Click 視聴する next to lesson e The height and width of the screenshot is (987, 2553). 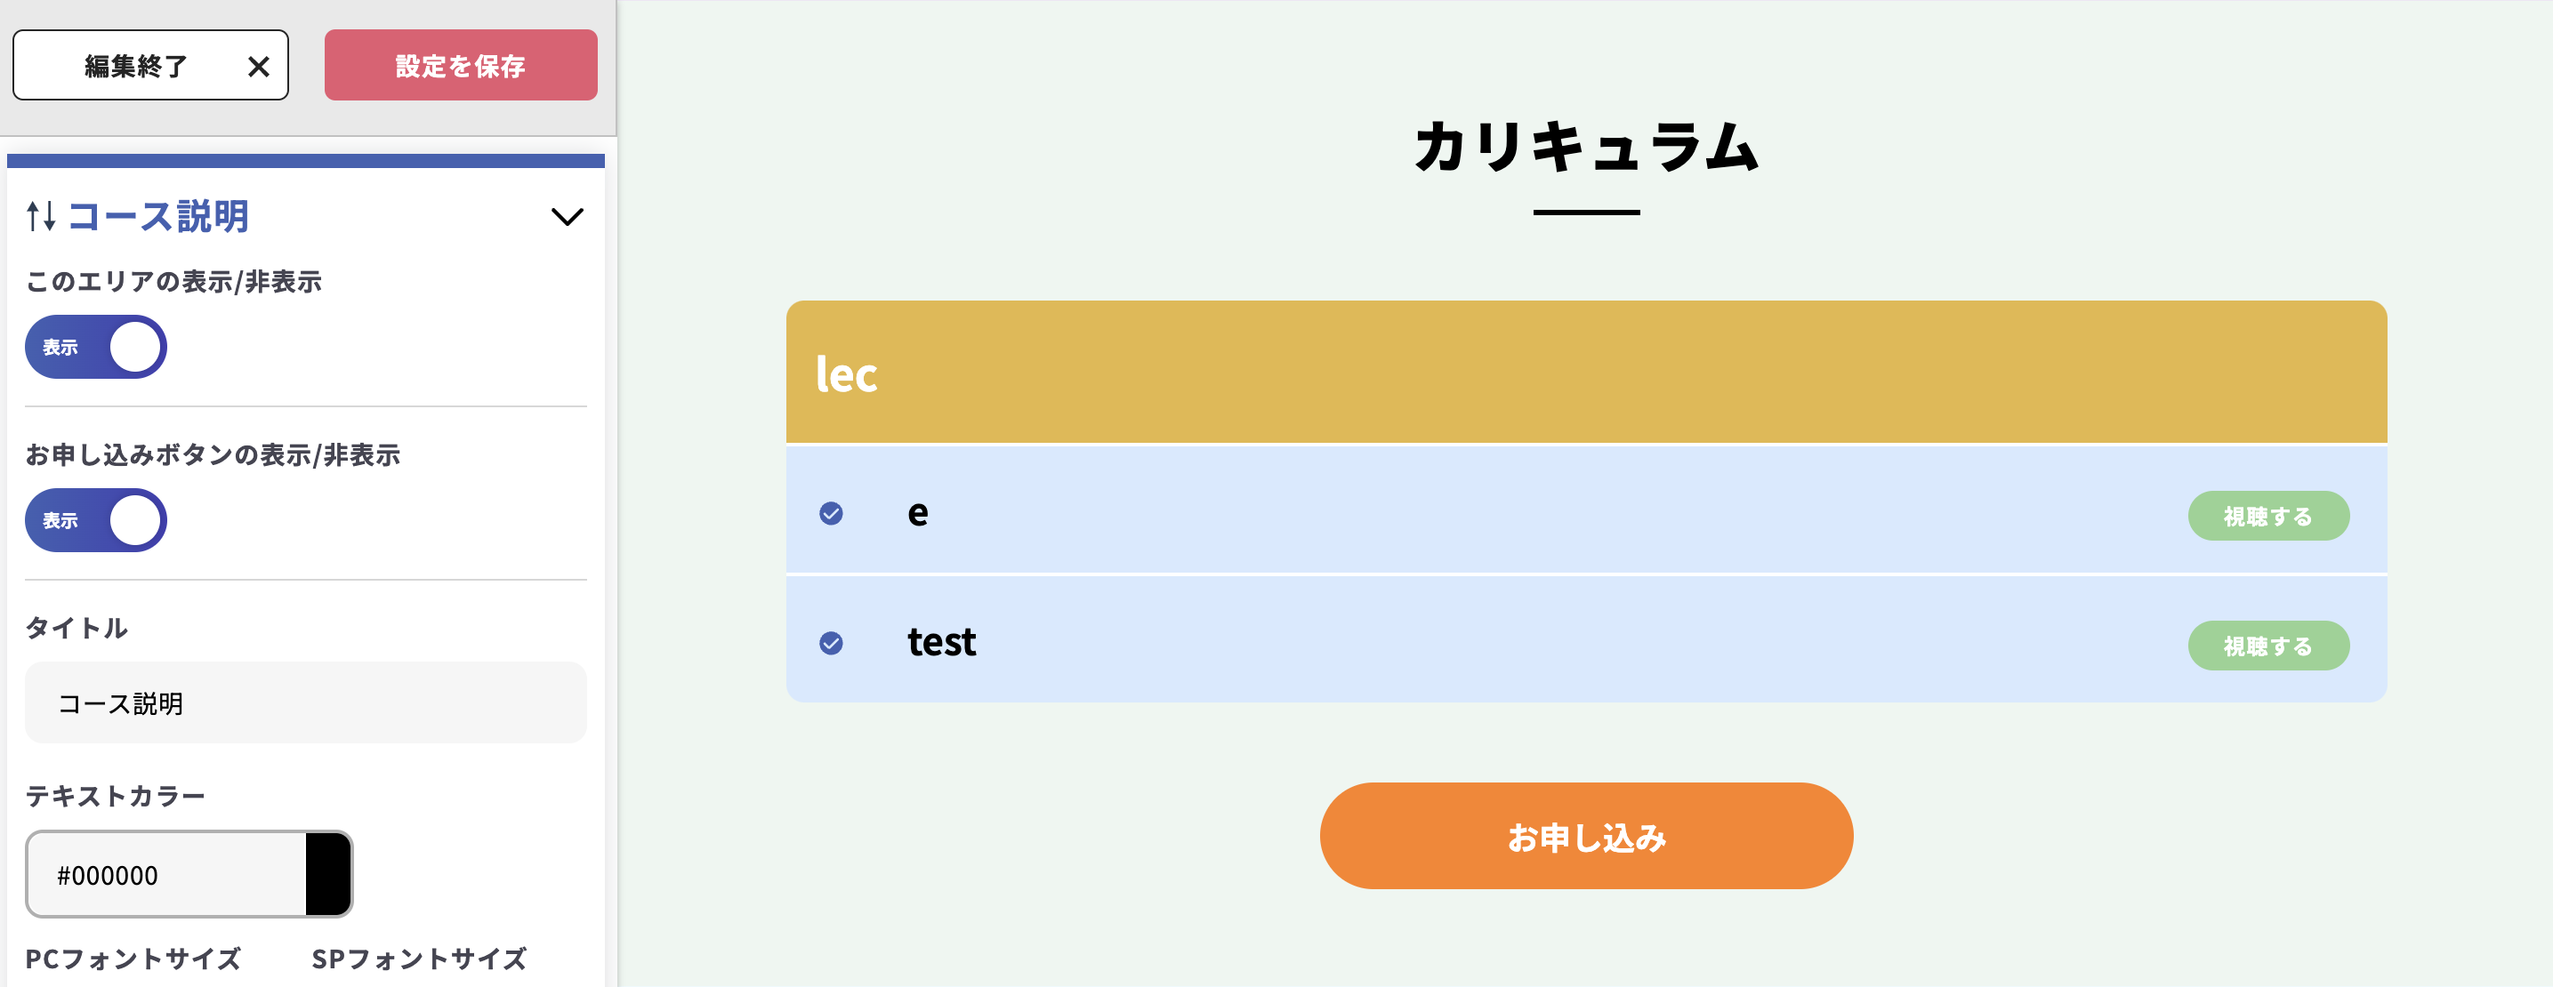(2268, 516)
